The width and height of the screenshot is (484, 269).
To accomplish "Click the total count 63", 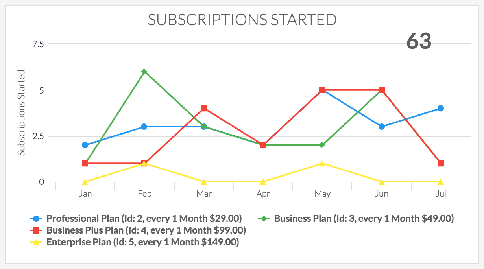I will point(419,41).
